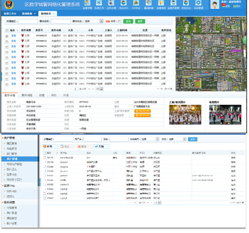The image size is (249, 233).
Task: Collapse the sidebar with the blue splitter handle
Action: (x=40, y=182)
